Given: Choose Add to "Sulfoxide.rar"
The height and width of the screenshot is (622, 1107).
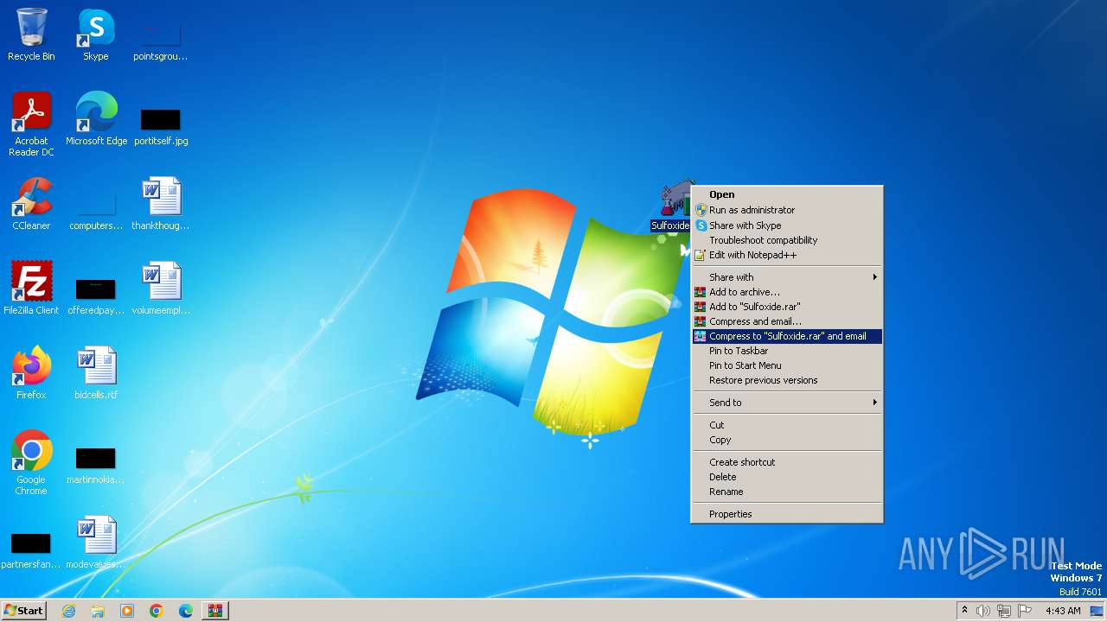Looking at the screenshot, I should pos(787,307).
